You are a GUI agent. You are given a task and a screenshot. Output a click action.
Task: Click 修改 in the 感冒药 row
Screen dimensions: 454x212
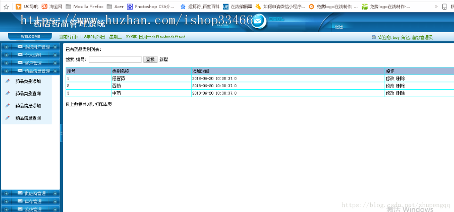390,79
